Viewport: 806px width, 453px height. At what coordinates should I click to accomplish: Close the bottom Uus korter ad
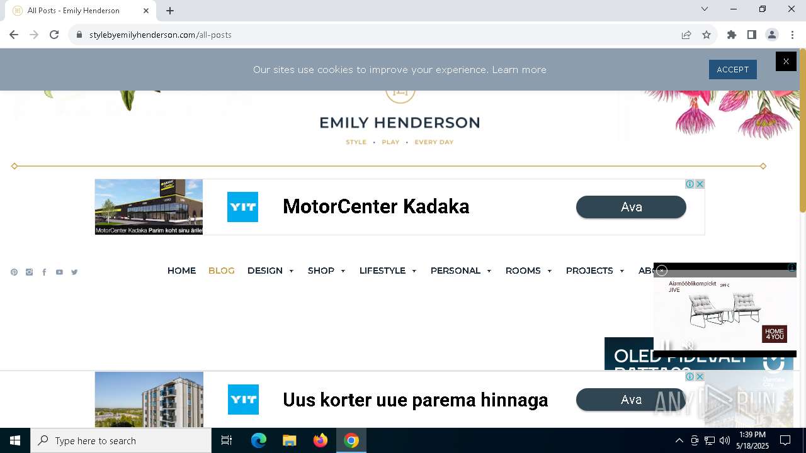coord(700,376)
